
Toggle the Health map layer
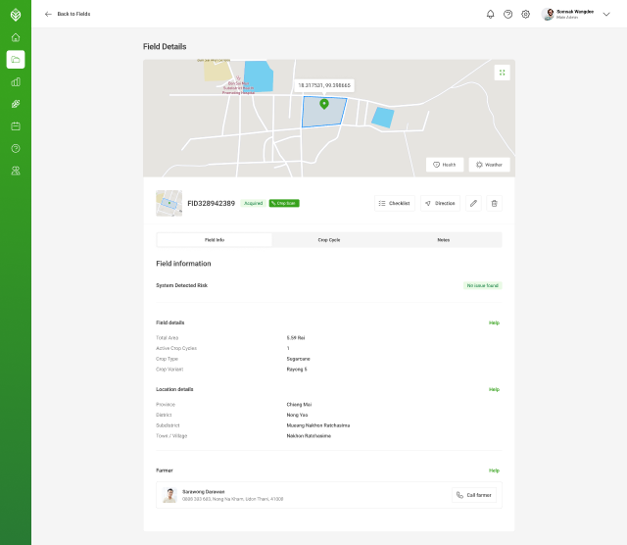click(x=445, y=165)
